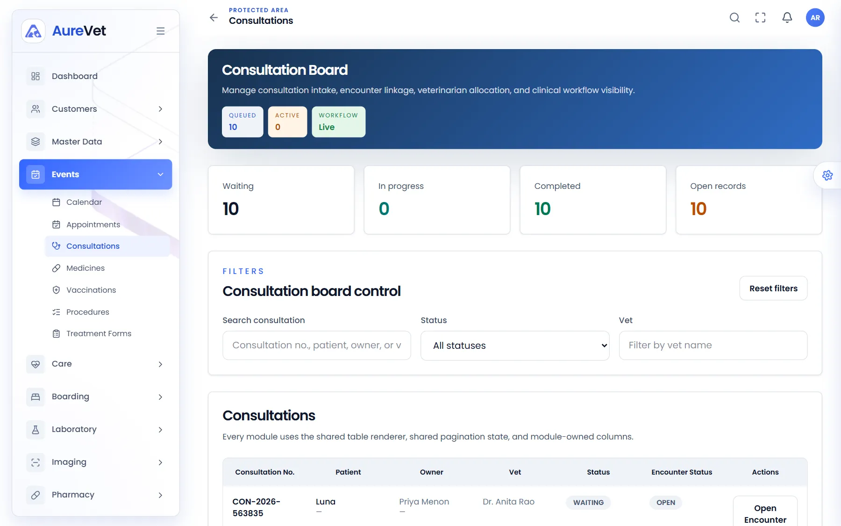Toggle fullscreen mode icon

(761, 18)
